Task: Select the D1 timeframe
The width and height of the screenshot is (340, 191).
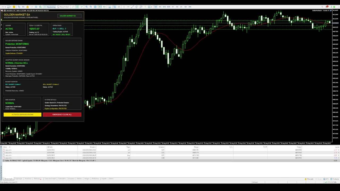Action: click(x=181, y=7)
